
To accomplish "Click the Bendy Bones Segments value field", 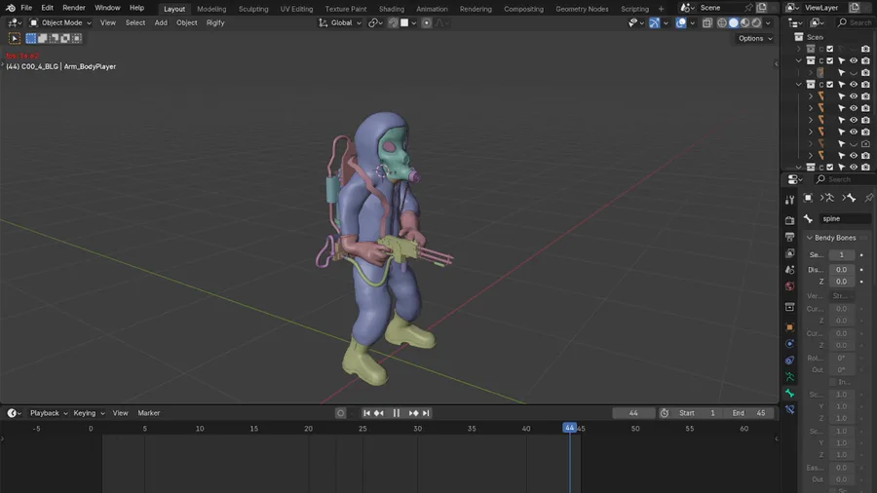I will pos(841,255).
